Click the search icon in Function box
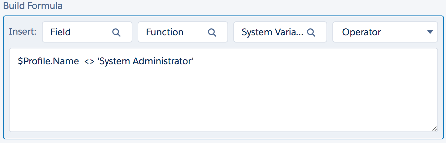Screen dimensions: 446x143 [x=212, y=32]
